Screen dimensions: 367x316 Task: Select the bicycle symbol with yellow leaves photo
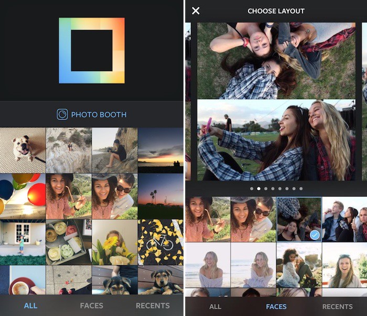[160, 242]
